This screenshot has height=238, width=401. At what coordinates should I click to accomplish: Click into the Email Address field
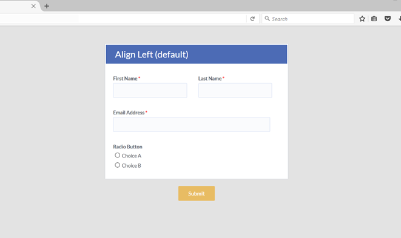pyautogui.click(x=192, y=124)
